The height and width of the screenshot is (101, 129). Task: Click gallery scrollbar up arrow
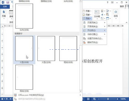(81, 1)
